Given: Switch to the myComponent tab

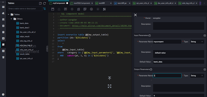Looking at the screenshot, I should (59, 3).
